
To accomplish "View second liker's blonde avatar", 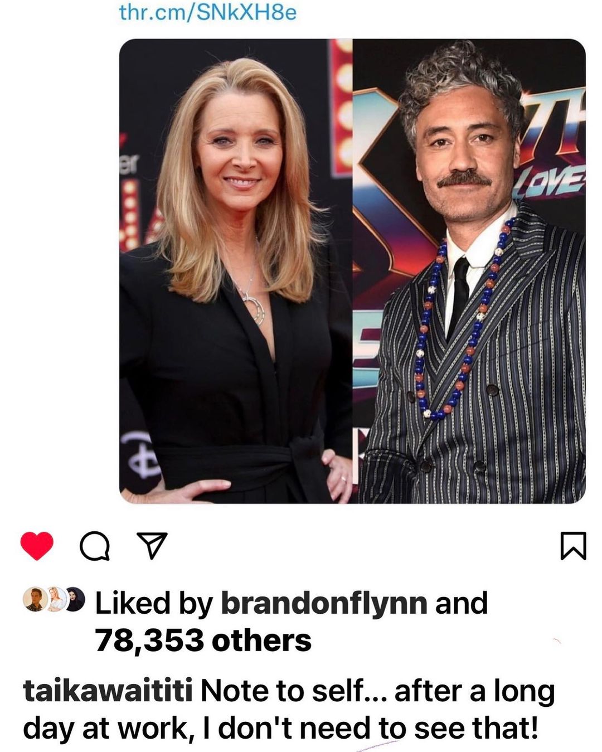I will coord(56,600).
